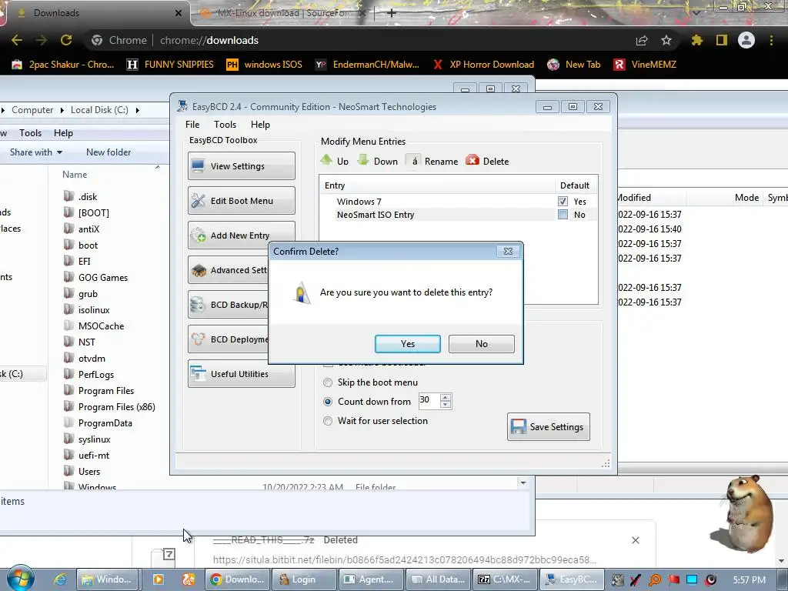
Task: Toggle Windows 7 default checkbox
Action: [x=563, y=201]
